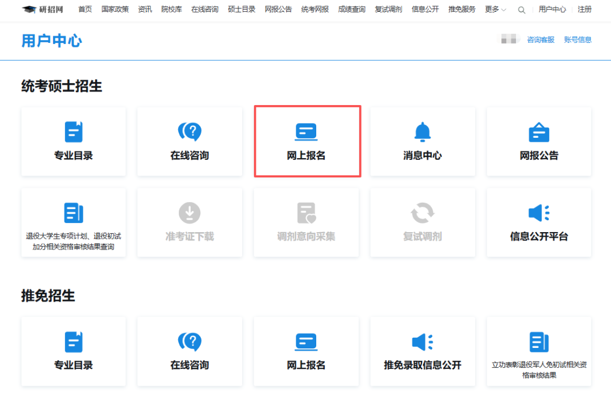
Task: Open 成绩查询 navigation item
Action: (x=351, y=10)
